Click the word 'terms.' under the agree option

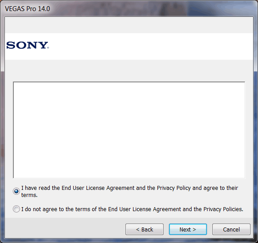29,195
